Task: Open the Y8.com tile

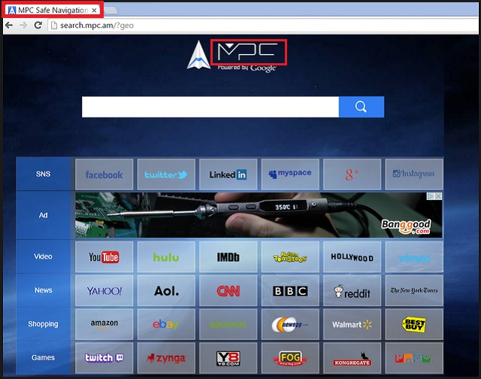Action: click(228, 358)
